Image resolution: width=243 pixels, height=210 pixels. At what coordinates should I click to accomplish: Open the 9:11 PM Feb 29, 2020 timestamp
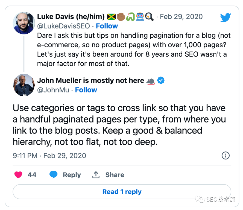(49, 156)
